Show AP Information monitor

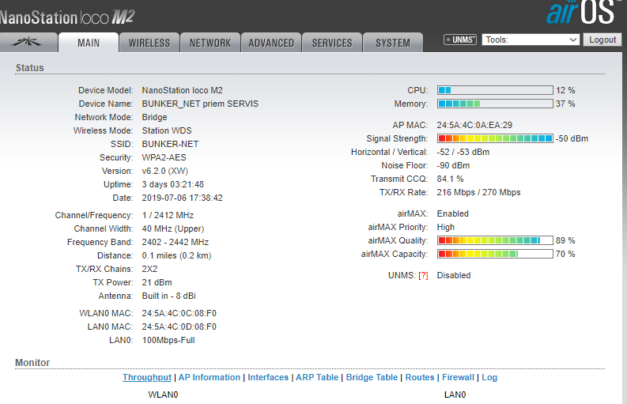click(x=210, y=378)
